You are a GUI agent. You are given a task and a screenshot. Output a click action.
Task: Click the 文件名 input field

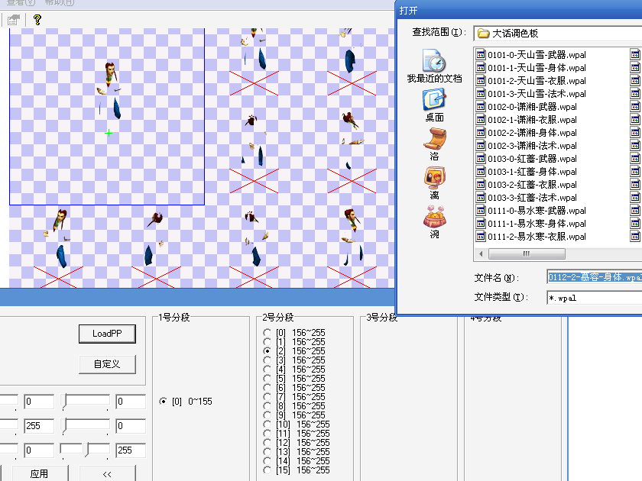[x=594, y=277]
